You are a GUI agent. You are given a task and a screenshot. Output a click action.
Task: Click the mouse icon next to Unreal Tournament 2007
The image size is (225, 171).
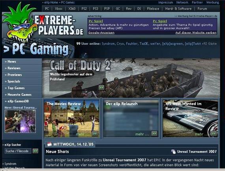[173, 152]
